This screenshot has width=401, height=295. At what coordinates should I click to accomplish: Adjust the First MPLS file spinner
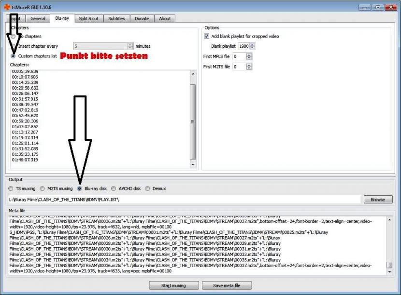(249, 56)
